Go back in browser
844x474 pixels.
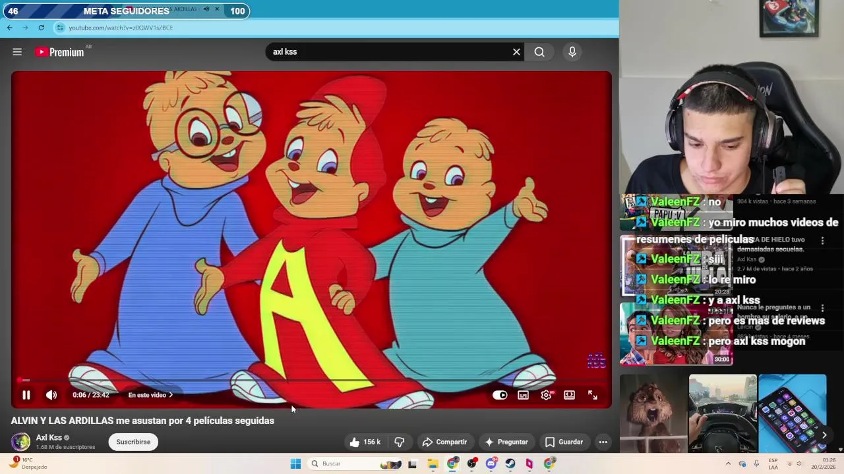(9, 28)
